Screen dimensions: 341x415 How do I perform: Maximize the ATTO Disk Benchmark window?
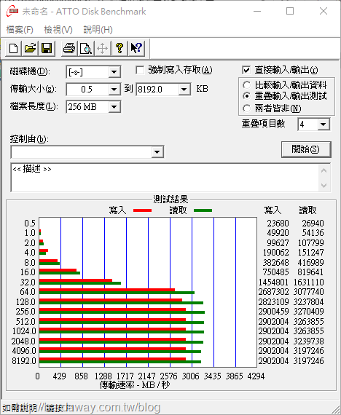tap(290, 11)
